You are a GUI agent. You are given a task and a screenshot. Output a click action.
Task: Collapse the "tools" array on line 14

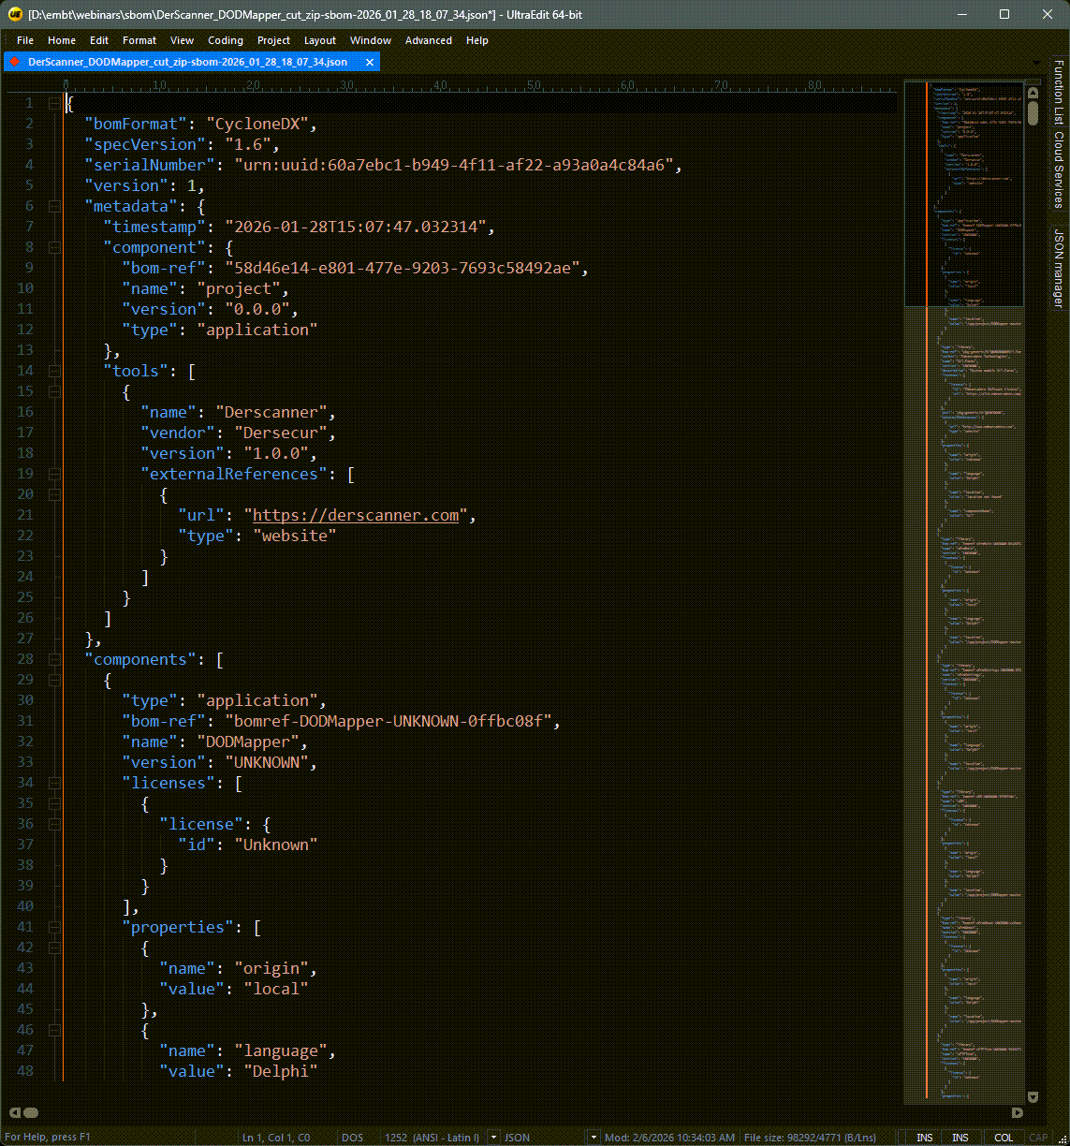tap(54, 371)
